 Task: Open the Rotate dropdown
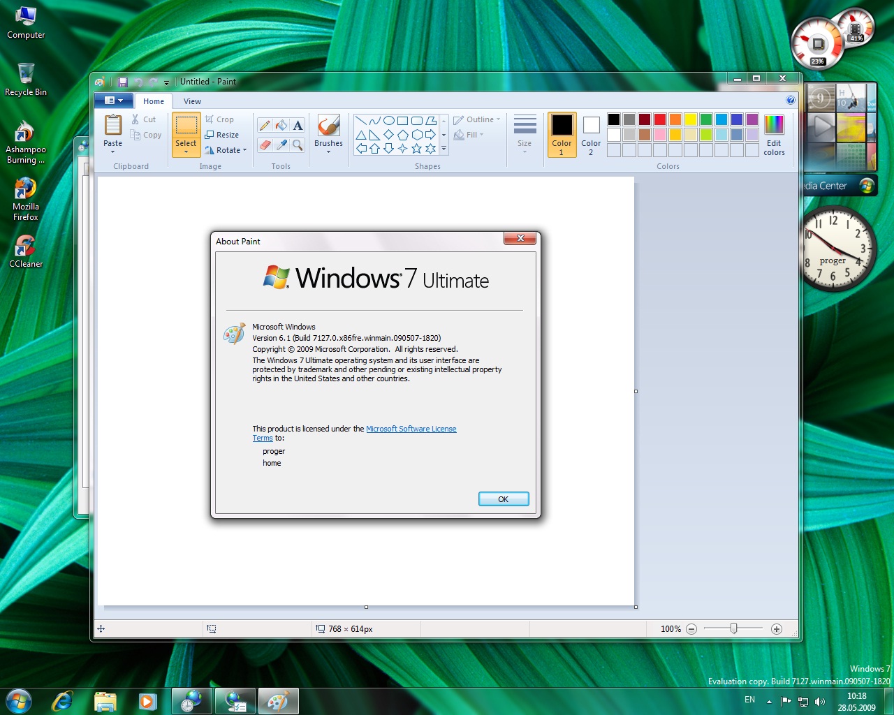coord(226,150)
